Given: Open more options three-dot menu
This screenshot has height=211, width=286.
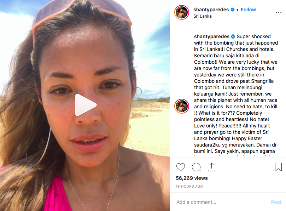Looking at the screenshot, I should 279,12.
